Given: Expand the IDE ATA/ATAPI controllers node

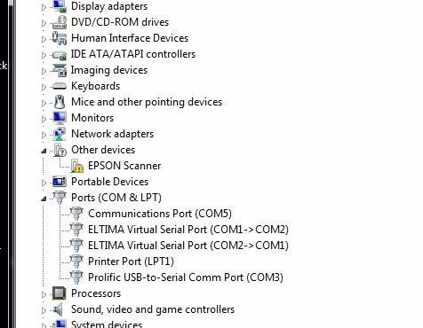Looking at the screenshot, I should (x=44, y=55).
